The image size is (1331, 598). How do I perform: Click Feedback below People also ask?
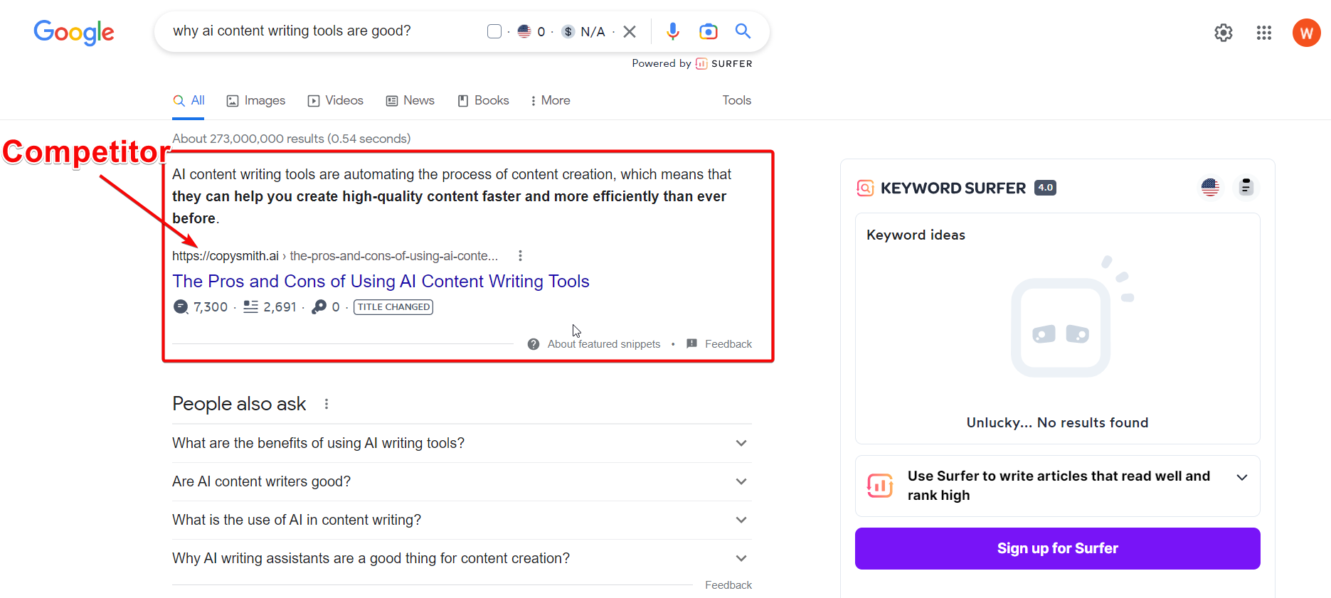click(728, 585)
